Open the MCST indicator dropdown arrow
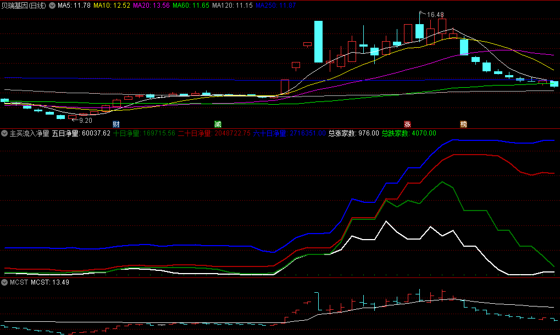The height and width of the screenshot is (335, 560). (4, 282)
